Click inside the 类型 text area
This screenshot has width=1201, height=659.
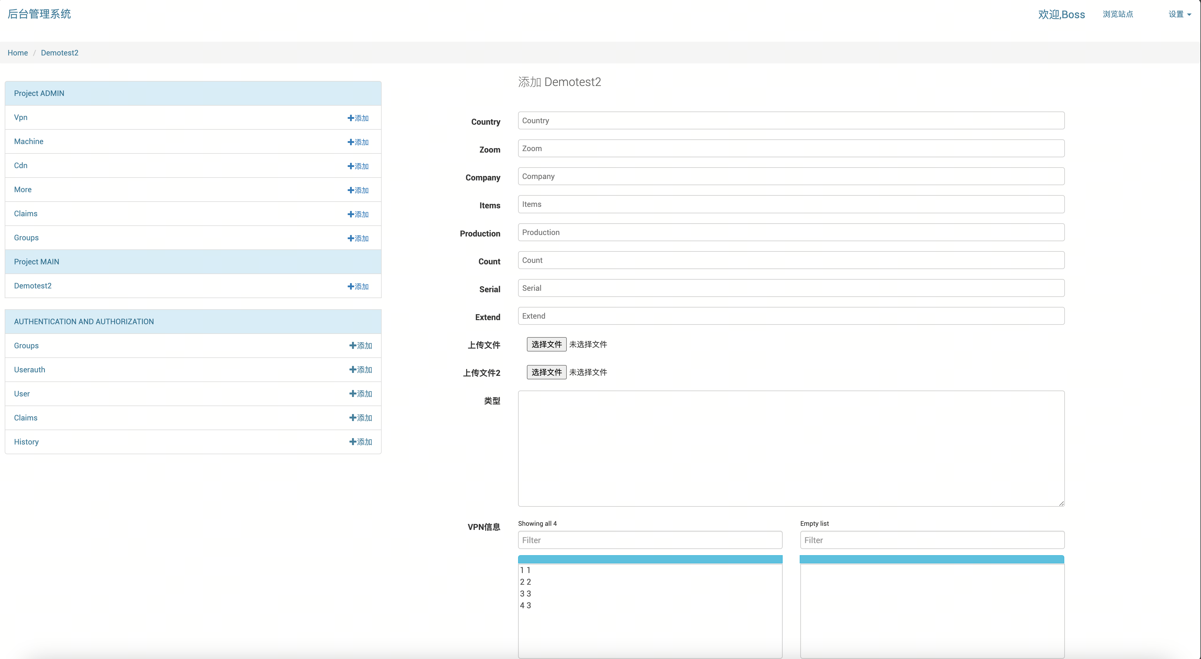[791, 448]
